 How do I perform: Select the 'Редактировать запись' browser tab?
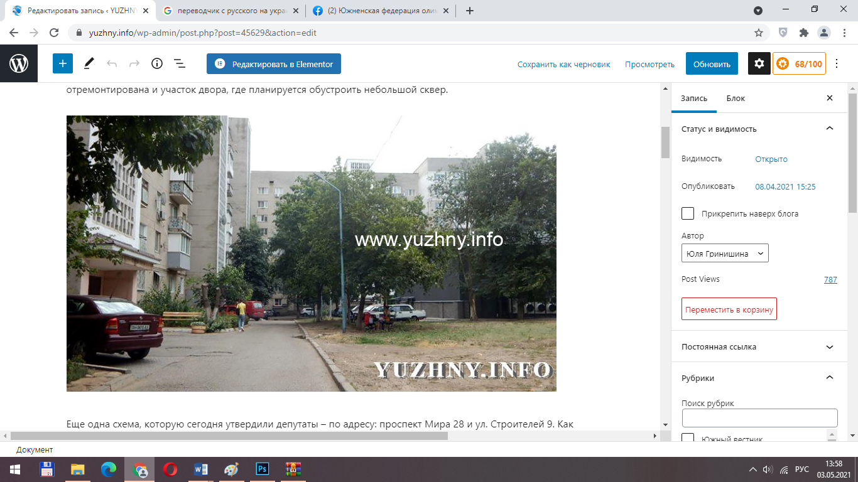79,11
